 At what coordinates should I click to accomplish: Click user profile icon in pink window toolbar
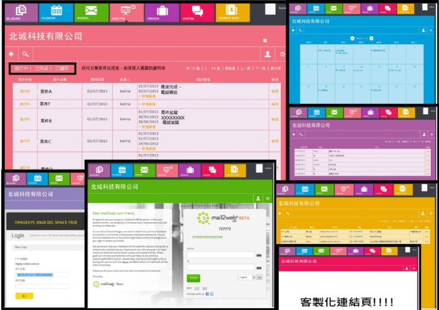(x=268, y=54)
